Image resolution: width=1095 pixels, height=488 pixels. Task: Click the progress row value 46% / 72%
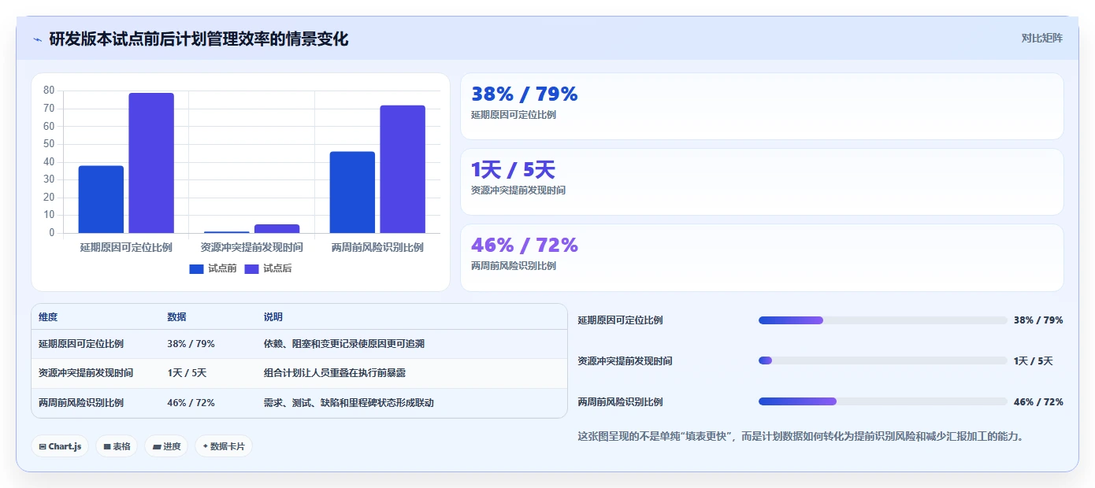click(x=1038, y=402)
